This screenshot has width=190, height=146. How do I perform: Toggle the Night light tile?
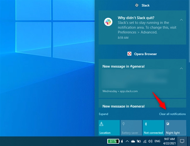[175, 128]
